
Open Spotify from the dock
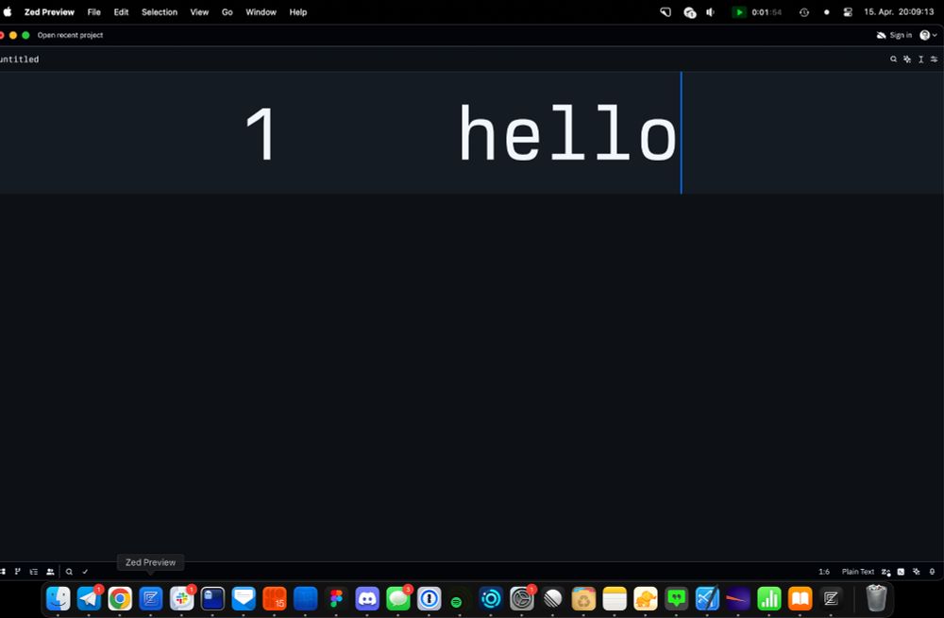456,601
